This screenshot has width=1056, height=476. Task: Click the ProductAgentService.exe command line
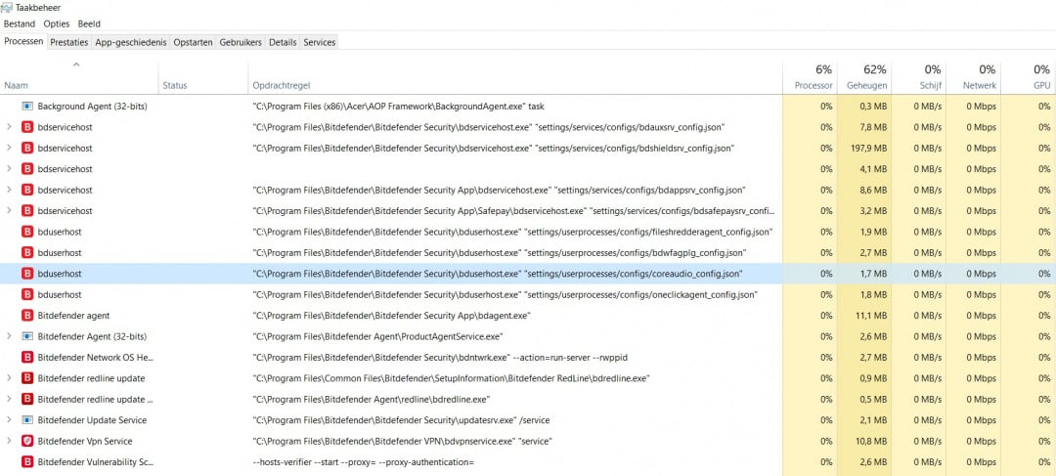[x=377, y=336]
